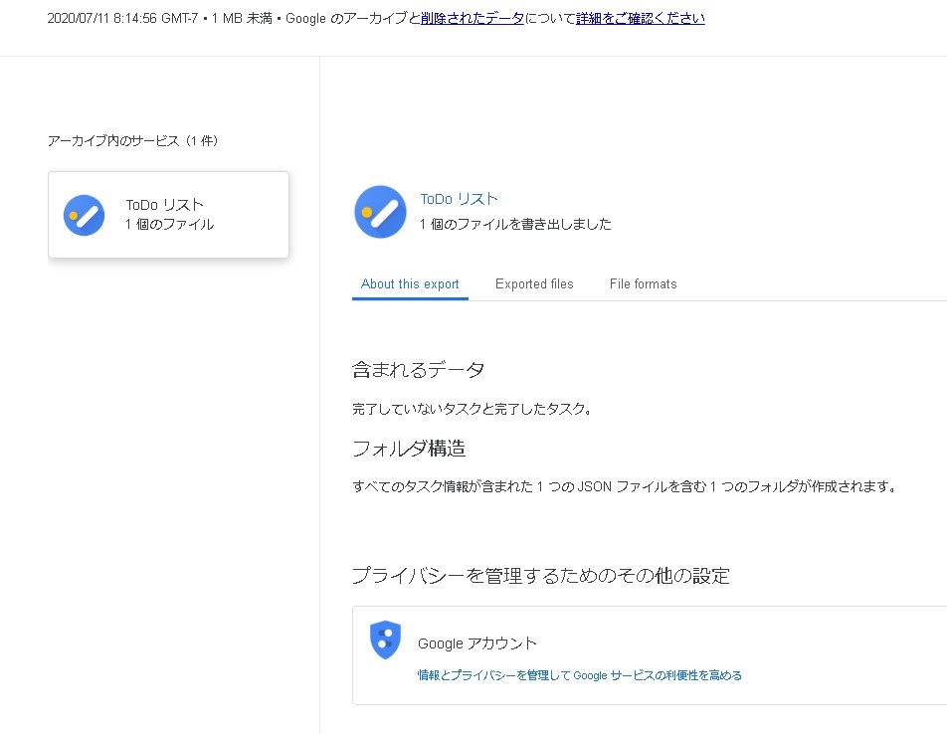947x734 pixels.
Task: Click the Google アカウント card title
Action: pyautogui.click(x=477, y=643)
